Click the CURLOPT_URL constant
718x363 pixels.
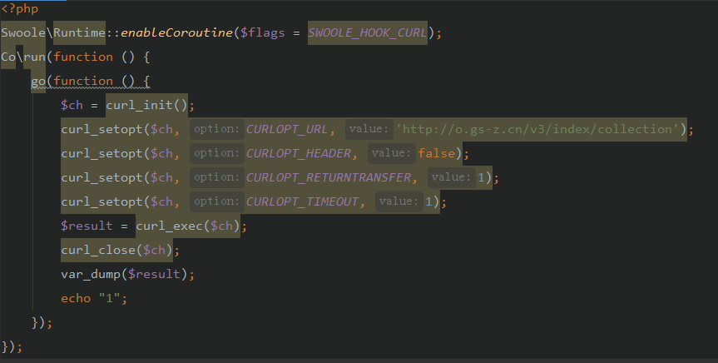287,129
